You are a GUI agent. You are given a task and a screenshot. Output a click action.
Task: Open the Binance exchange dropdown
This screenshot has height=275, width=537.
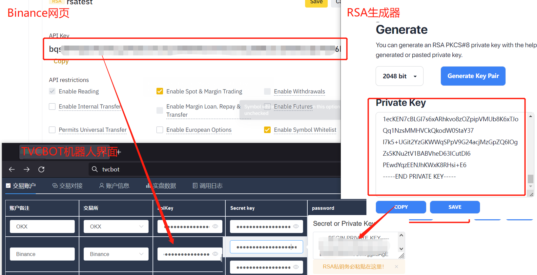tap(116, 254)
